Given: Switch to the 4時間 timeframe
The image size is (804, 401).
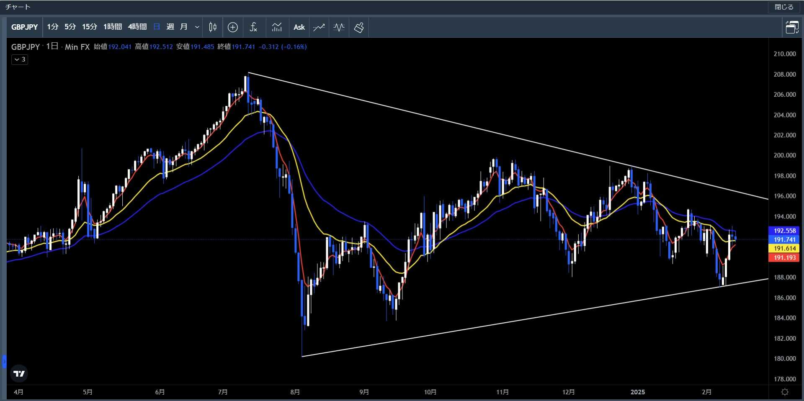Looking at the screenshot, I should click(137, 27).
